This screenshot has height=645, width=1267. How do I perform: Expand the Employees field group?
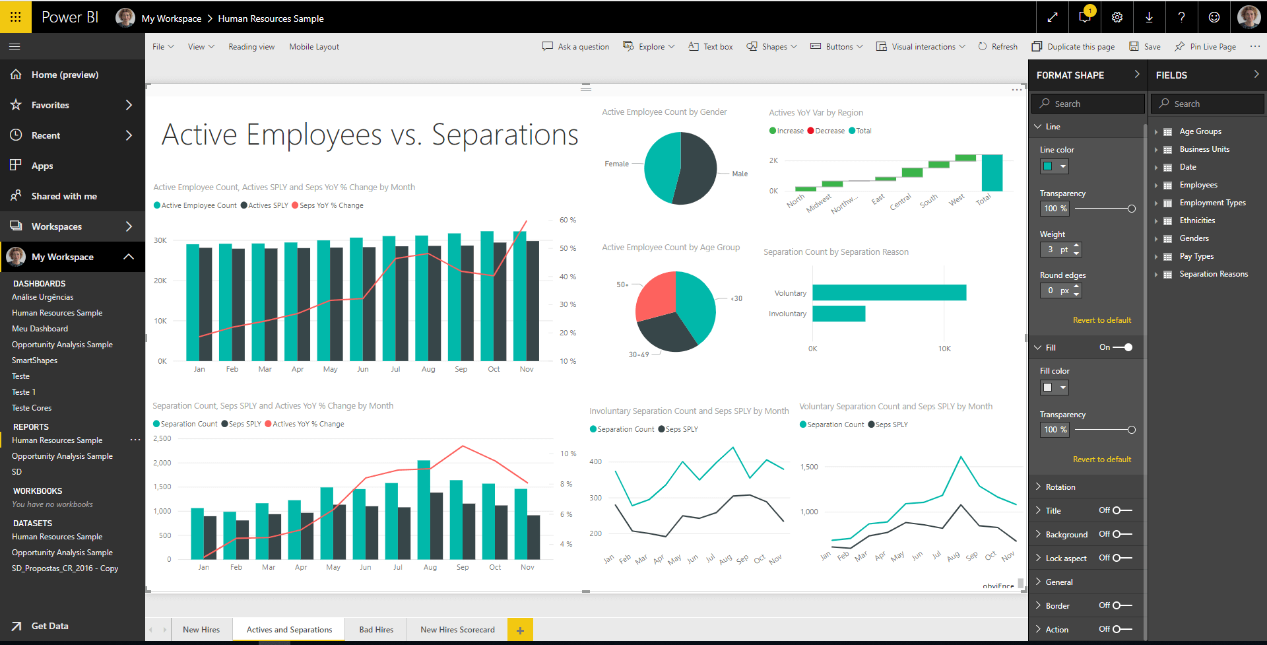(x=1157, y=184)
